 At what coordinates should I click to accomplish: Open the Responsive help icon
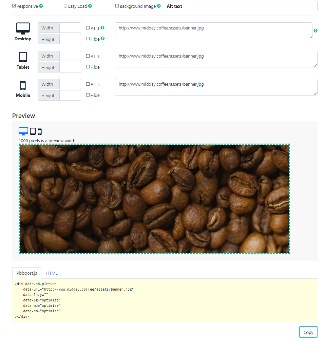coord(41,6)
